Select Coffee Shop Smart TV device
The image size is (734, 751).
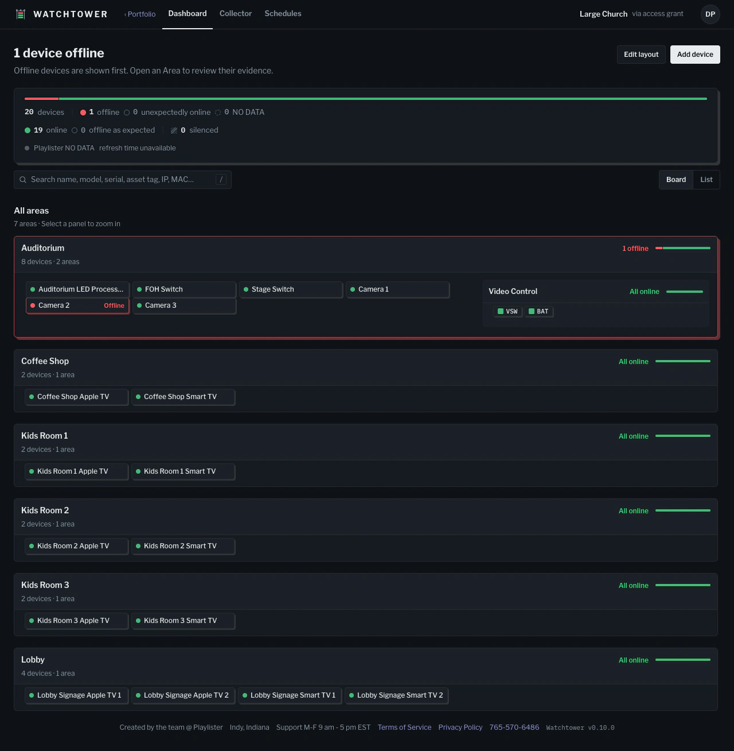(x=183, y=397)
